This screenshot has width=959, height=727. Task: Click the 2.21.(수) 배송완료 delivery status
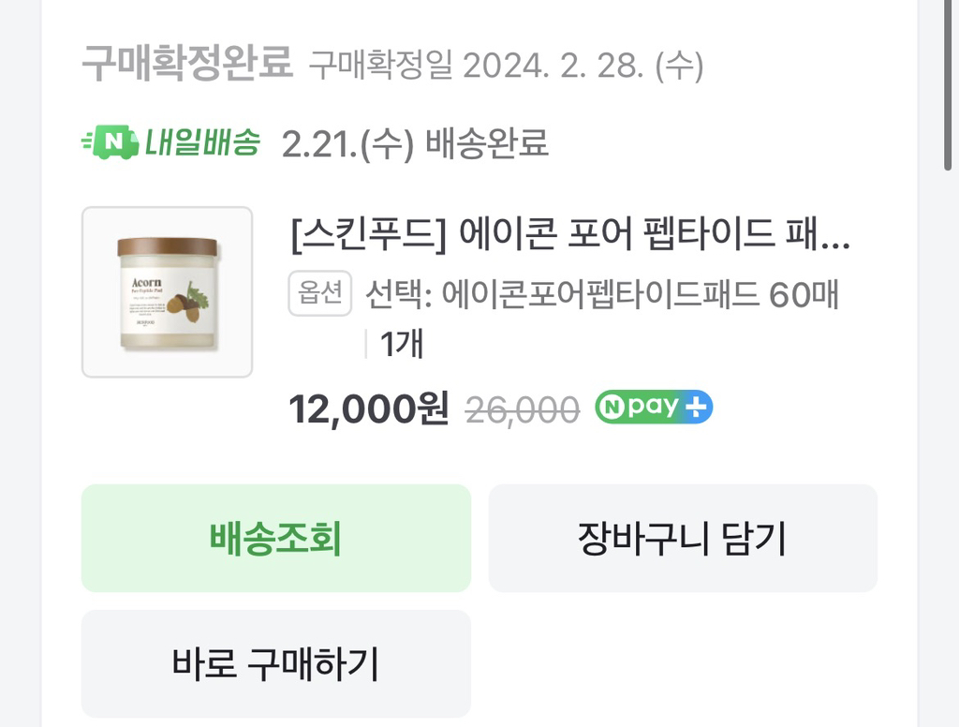[x=415, y=144]
